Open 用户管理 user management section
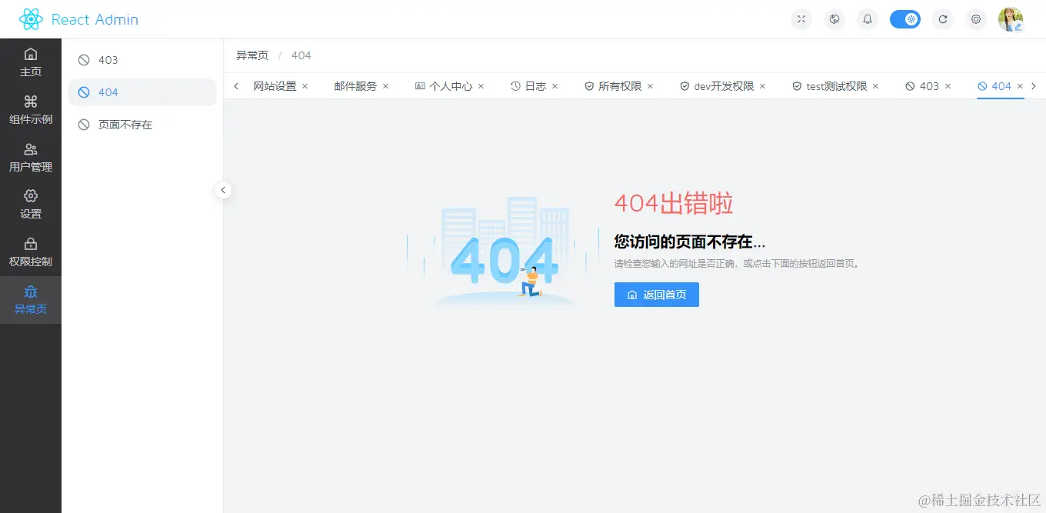Image resolution: width=1046 pixels, height=513 pixels. pyautogui.click(x=31, y=158)
